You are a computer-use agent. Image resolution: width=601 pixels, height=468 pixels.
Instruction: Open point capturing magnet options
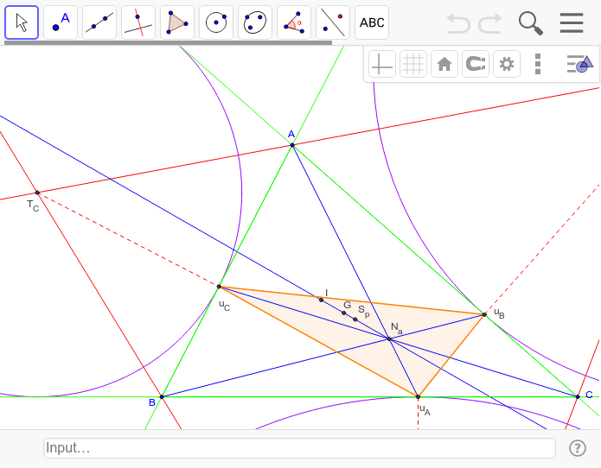point(476,64)
